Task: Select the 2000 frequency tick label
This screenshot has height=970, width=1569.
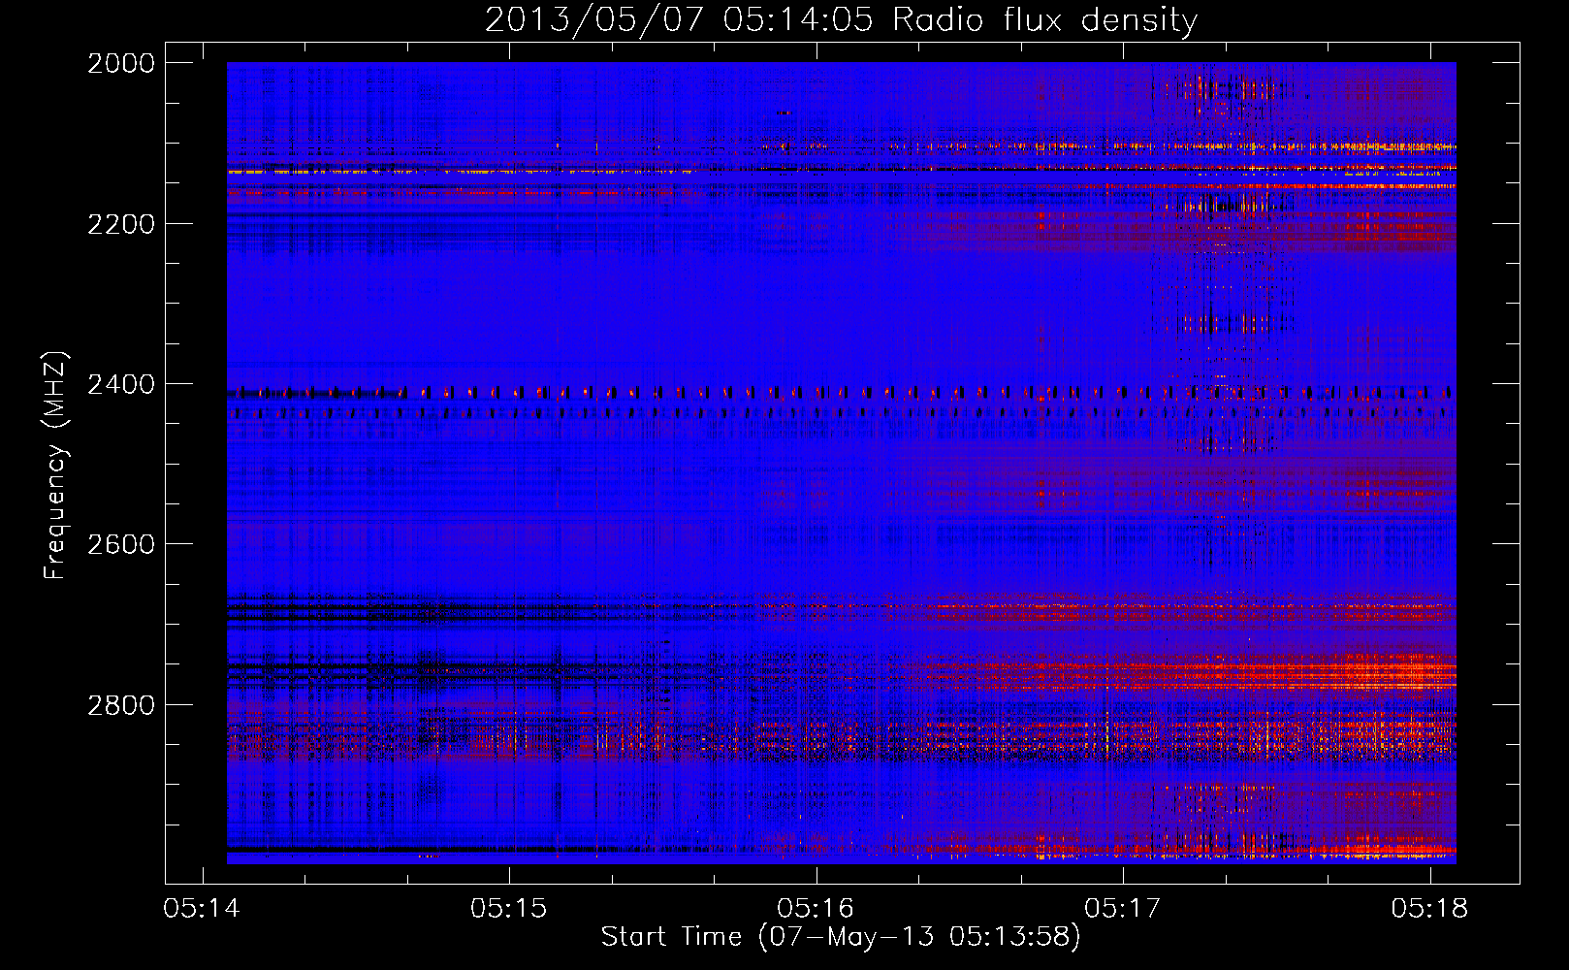Action: [121, 63]
